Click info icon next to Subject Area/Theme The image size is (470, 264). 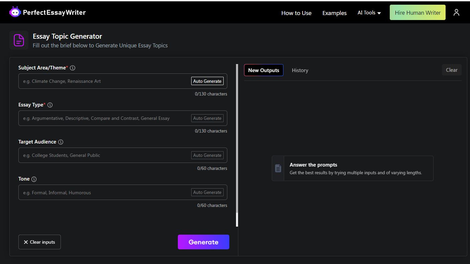pos(73,68)
